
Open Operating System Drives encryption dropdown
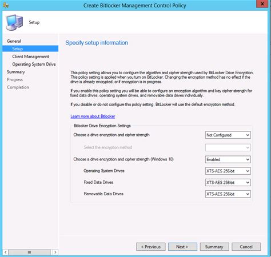tap(228, 171)
